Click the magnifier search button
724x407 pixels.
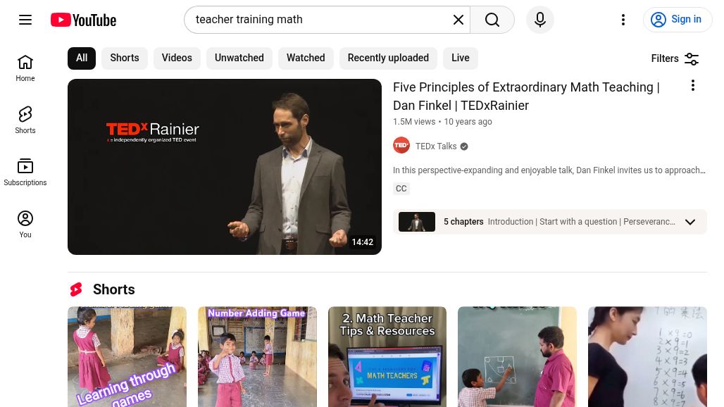click(x=492, y=20)
